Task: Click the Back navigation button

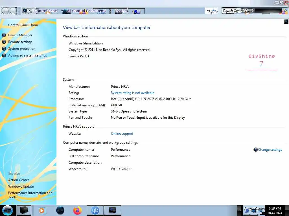Action: pos(5,11)
